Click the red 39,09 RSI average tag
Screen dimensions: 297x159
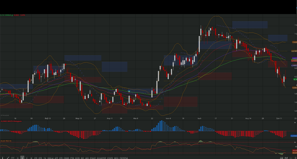[x=295, y=151]
